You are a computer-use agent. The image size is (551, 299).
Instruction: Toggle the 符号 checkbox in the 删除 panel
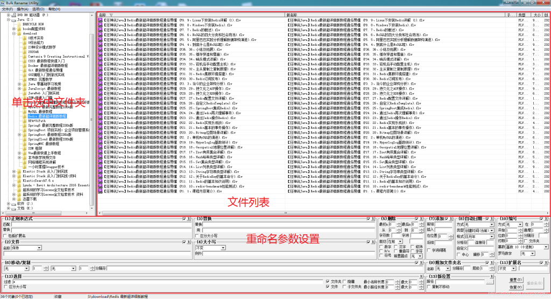coord(382,256)
